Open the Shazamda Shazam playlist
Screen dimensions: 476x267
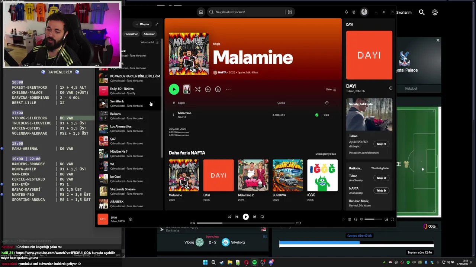[129, 191]
